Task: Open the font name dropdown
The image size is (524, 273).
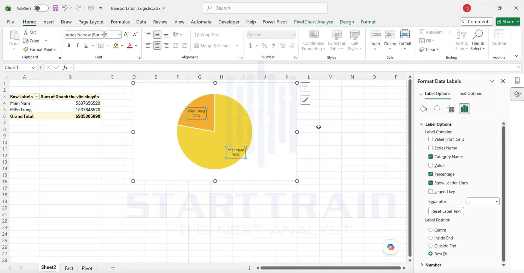Action: point(102,35)
